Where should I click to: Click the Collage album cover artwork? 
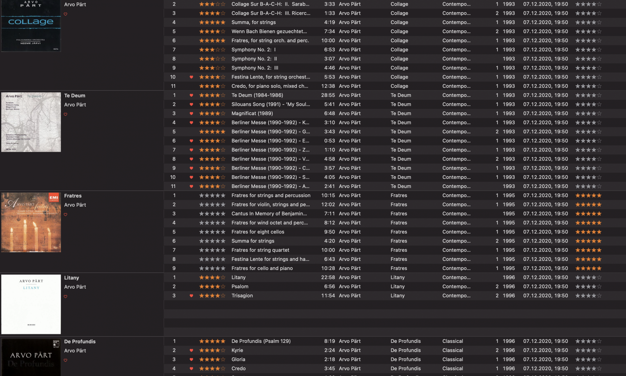(31, 25)
